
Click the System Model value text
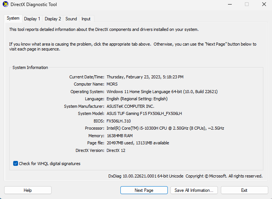(144, 113)
